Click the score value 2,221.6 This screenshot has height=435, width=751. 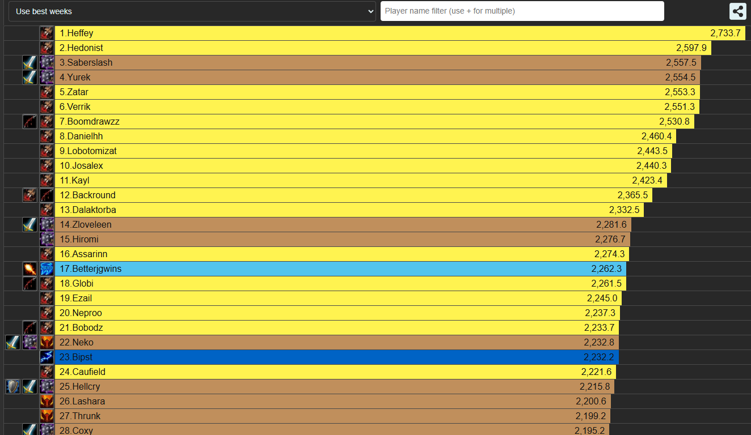pos(597,372)
